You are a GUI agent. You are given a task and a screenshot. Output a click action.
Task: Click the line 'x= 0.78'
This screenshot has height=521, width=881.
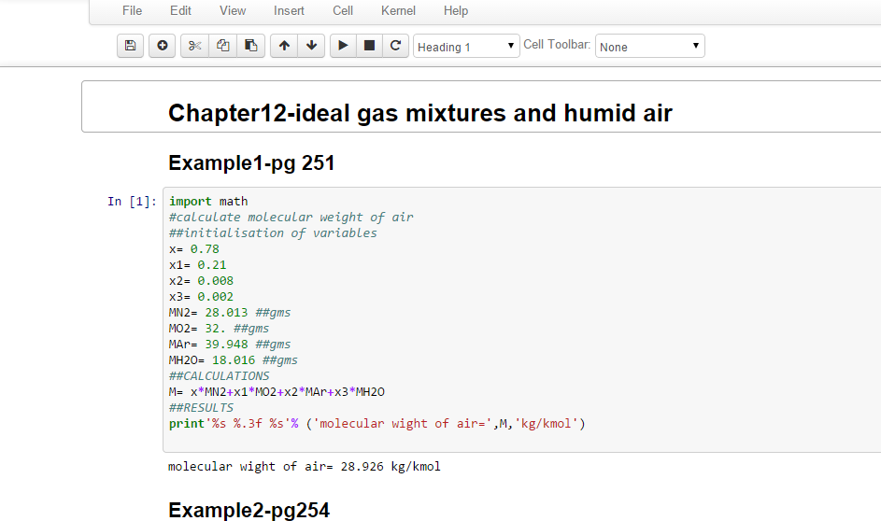pyautogui.click(x=194, y=248)
